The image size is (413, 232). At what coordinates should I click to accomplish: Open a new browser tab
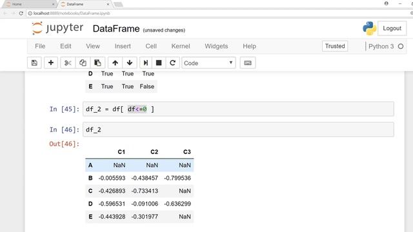click(118, 5)
